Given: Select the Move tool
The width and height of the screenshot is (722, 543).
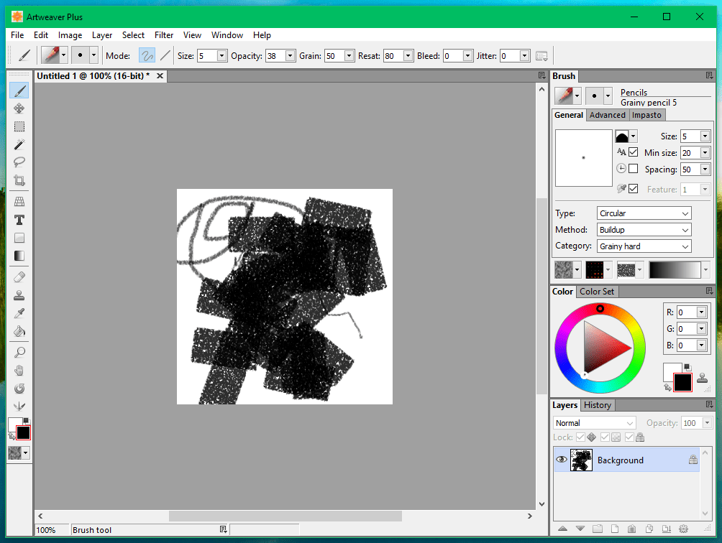Looking at the screenshot, I should pyautogui.click(x=19, y=108).
